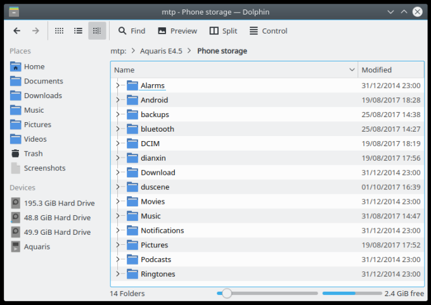This screenshot has width=431, height=305.
Task: Open Trash in Places
Action: tap(27, 154)
